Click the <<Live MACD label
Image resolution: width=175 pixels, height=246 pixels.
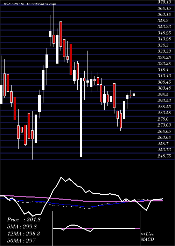(x=147, y=237)
